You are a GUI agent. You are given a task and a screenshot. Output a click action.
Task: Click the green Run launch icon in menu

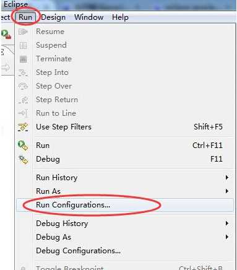pyautogui.click(x=23, y=146)
